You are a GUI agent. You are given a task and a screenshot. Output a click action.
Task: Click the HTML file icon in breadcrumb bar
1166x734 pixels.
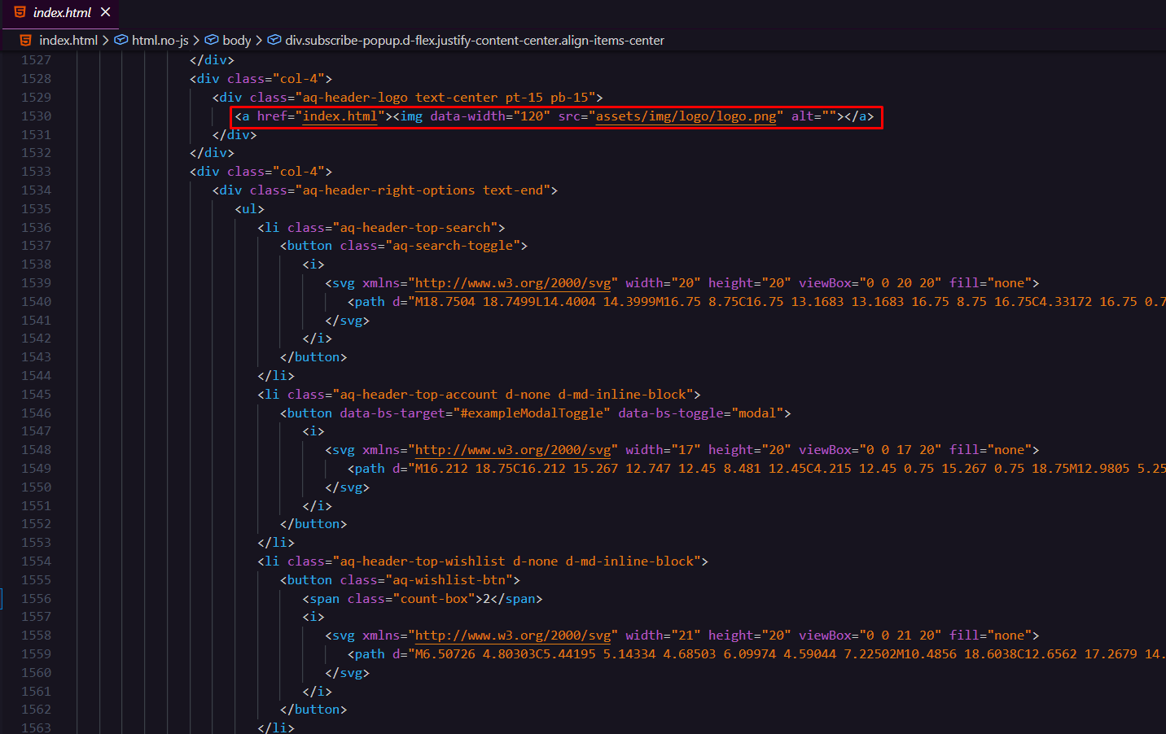point(26,40)
